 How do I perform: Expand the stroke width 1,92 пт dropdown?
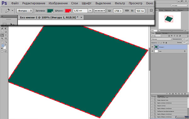[x=90, y=11]
